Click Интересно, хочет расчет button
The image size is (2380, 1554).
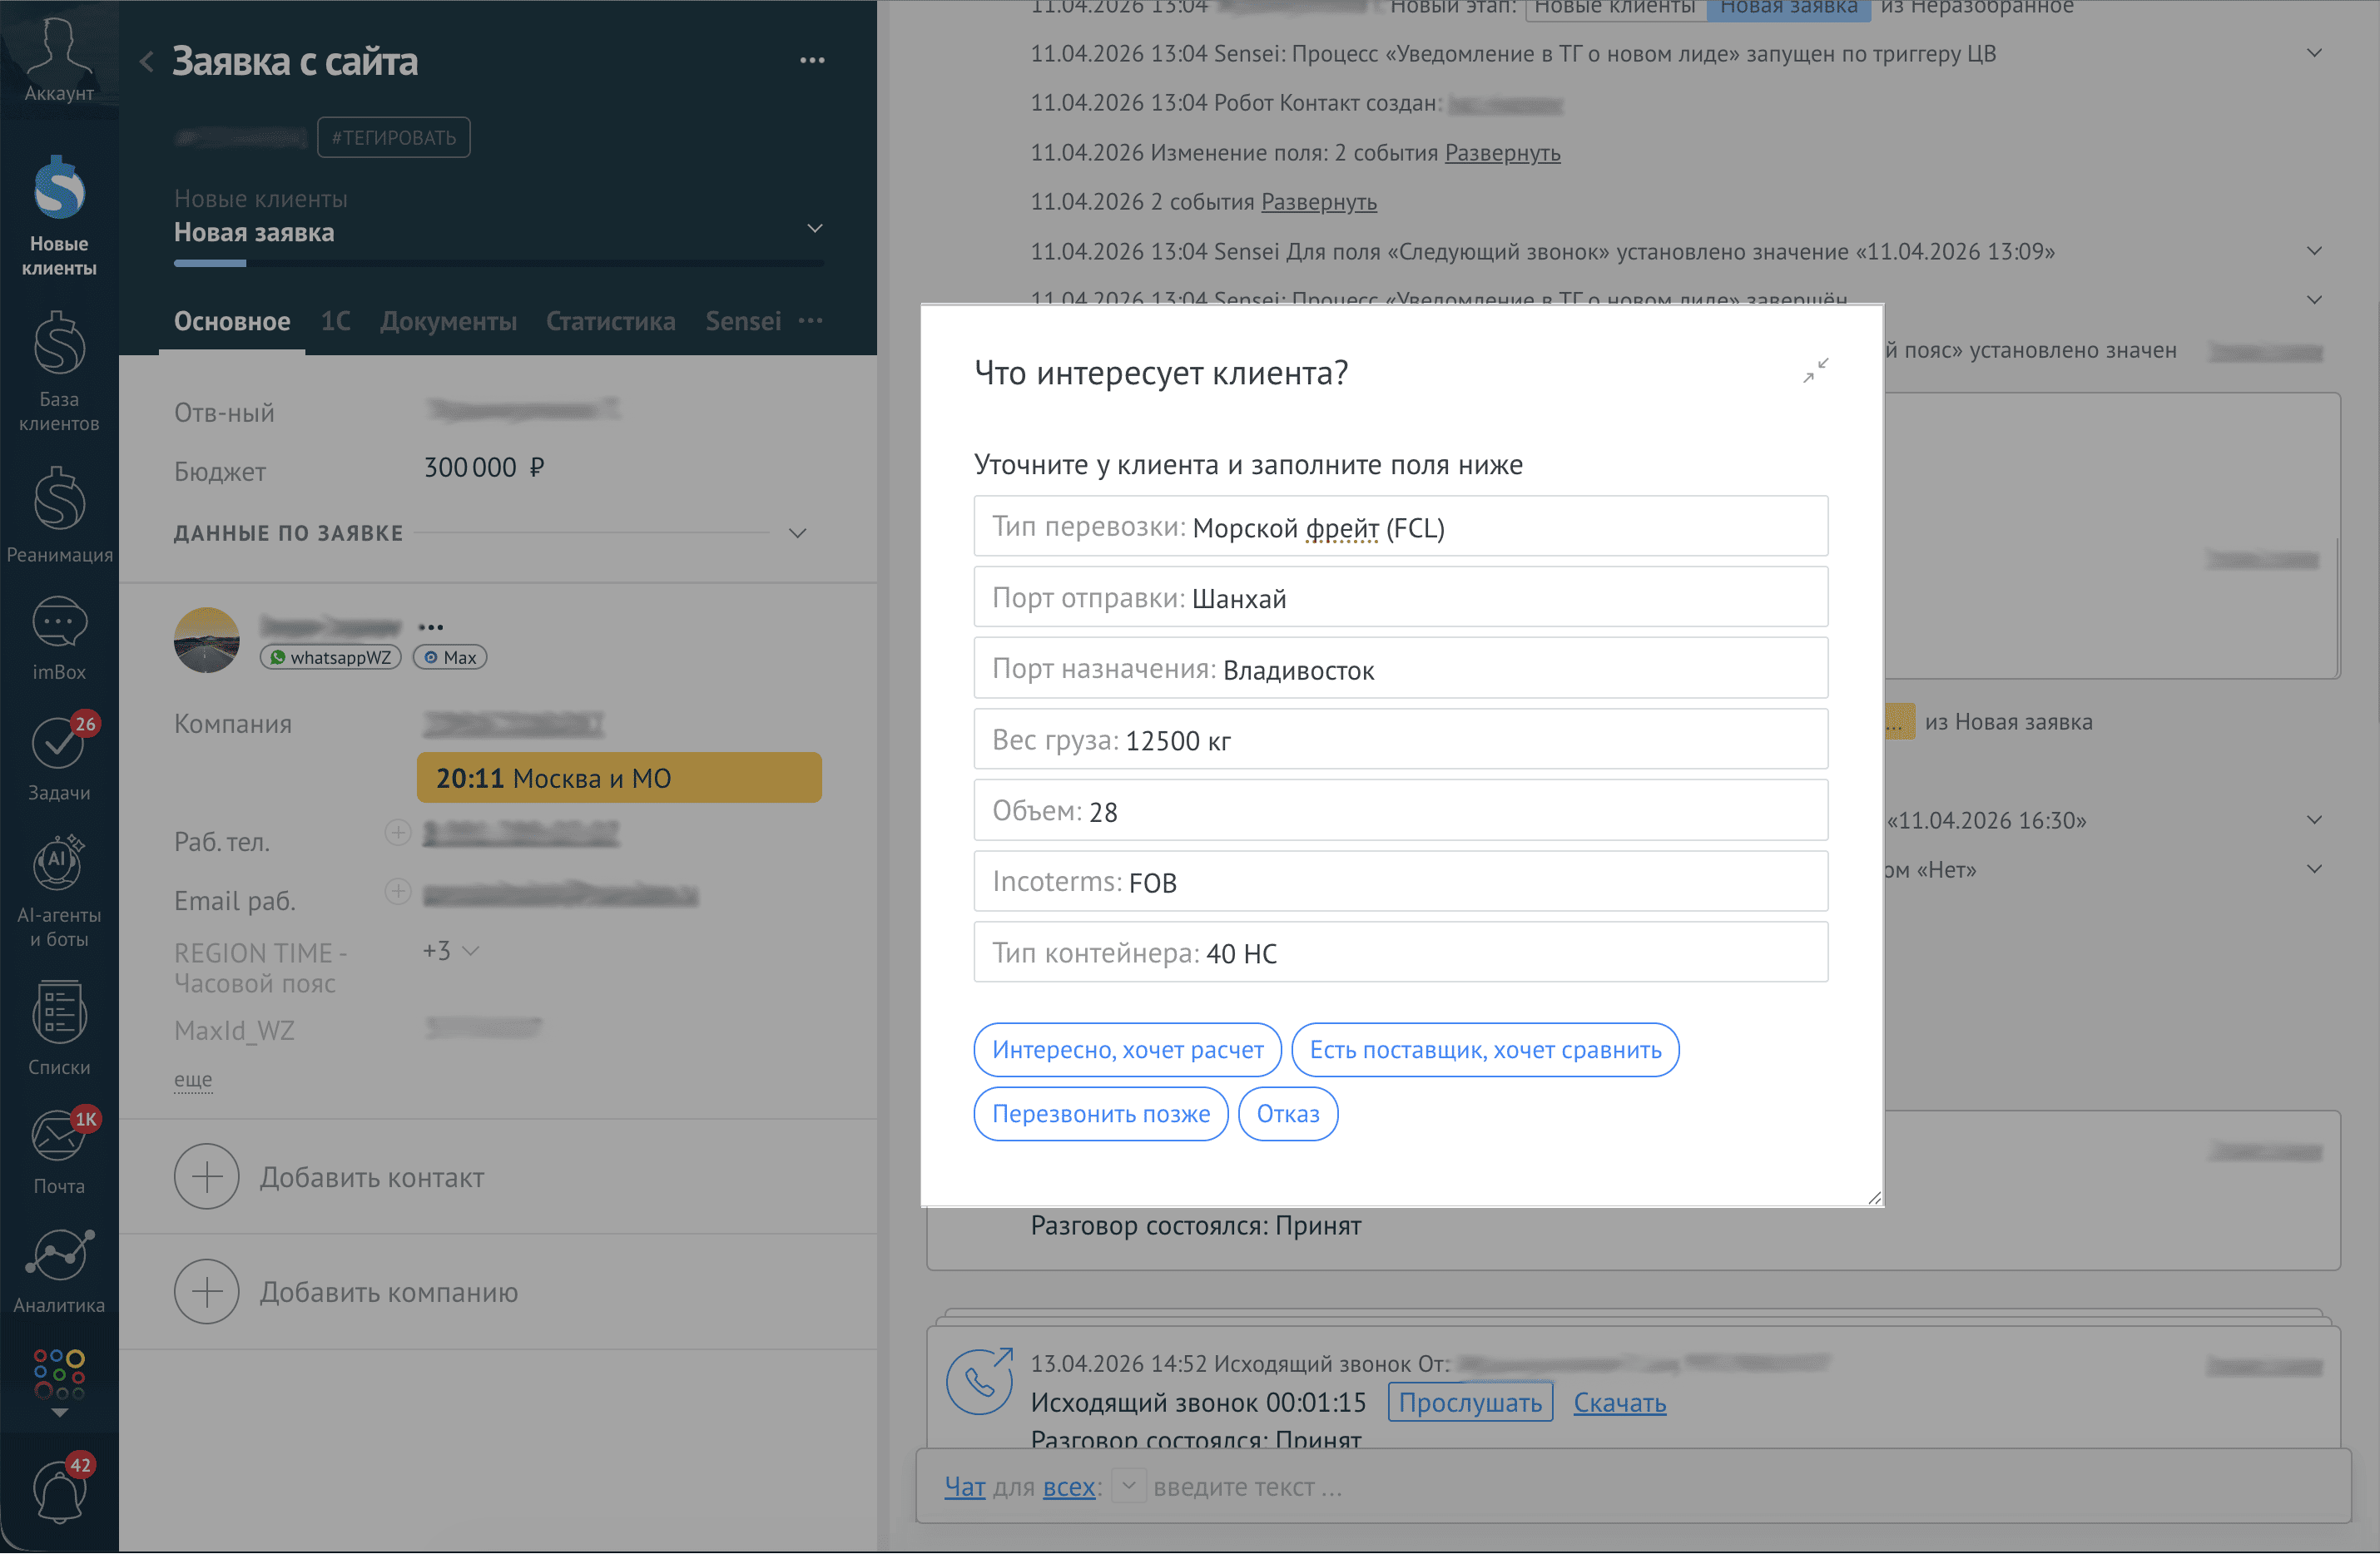coord(1127,1050)
